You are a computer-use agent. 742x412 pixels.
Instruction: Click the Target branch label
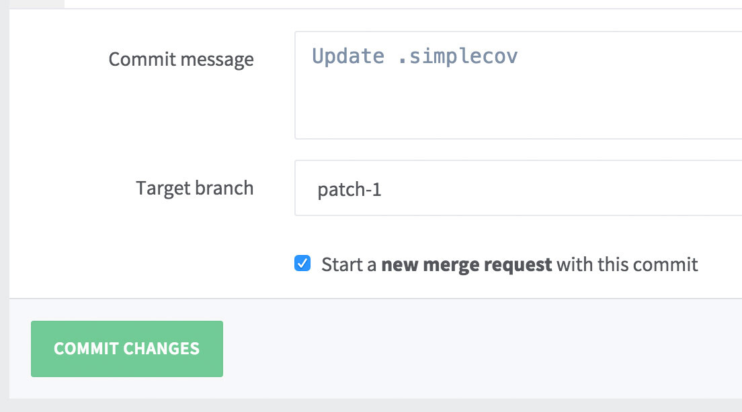coord(195,188)
